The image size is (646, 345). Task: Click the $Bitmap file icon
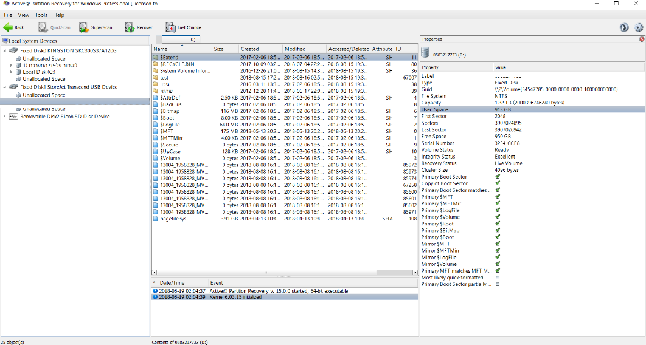pos(156,111)
